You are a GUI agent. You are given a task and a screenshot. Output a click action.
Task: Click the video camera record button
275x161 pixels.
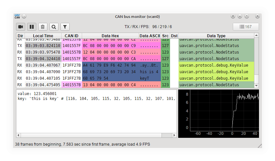21,27
